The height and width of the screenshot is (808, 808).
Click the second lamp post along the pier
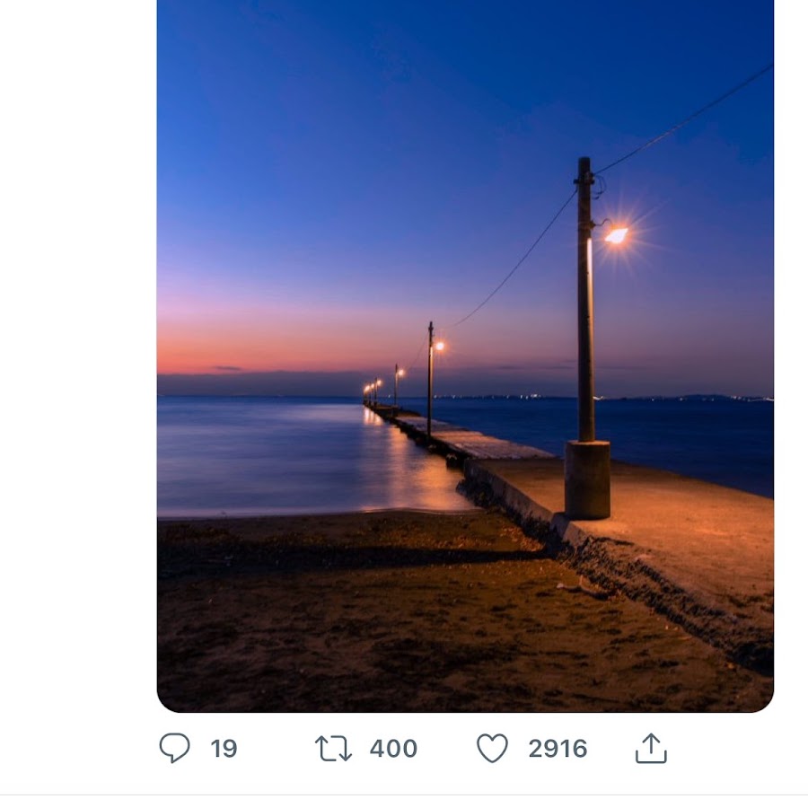430,377
